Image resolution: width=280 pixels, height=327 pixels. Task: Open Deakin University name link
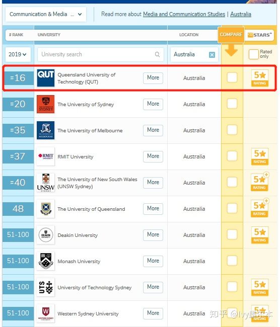(x=78, y=235)
